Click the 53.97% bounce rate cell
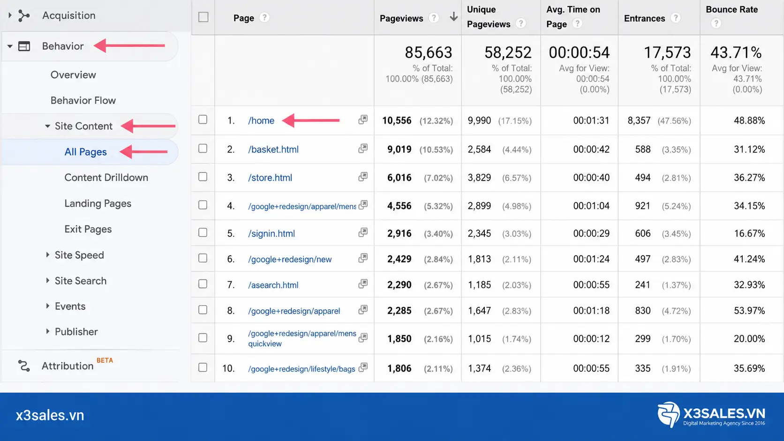 pos(749,311)
